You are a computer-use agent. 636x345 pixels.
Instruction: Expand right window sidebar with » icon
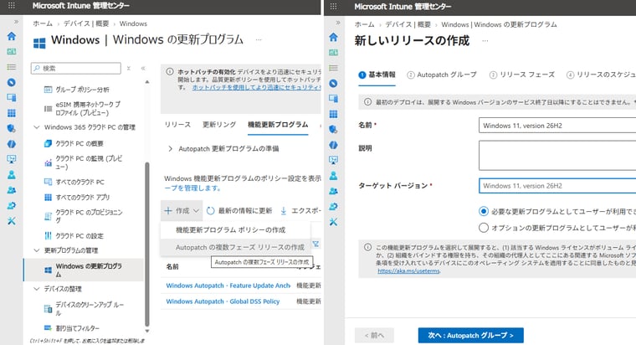point(338,23)
